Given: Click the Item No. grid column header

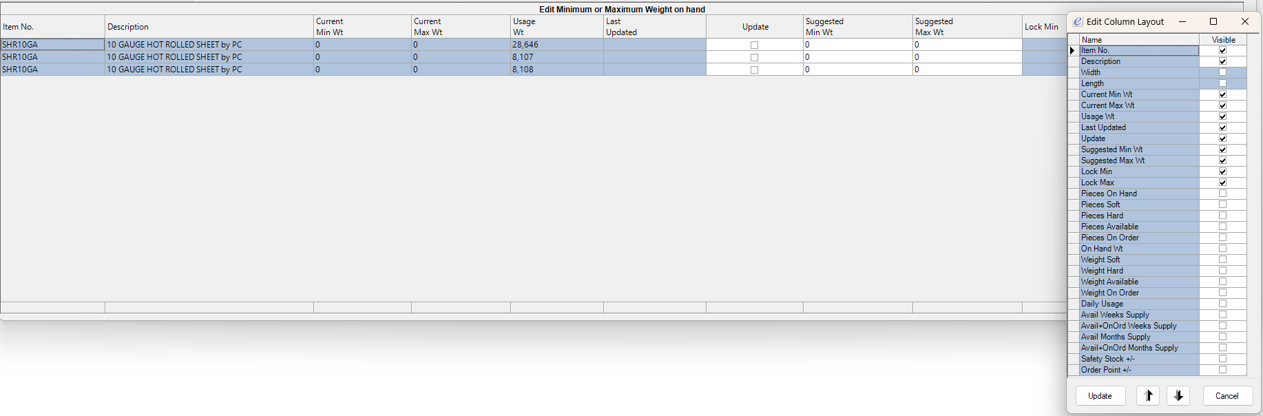Looking at the screenshot, I should [x=52, y=27].
